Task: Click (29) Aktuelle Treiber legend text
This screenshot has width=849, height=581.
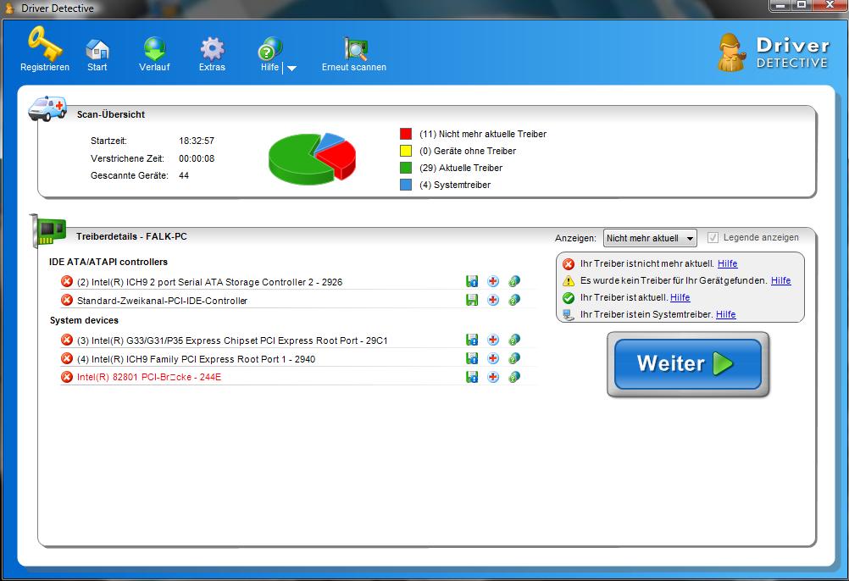Action: (x=461, y=168)
